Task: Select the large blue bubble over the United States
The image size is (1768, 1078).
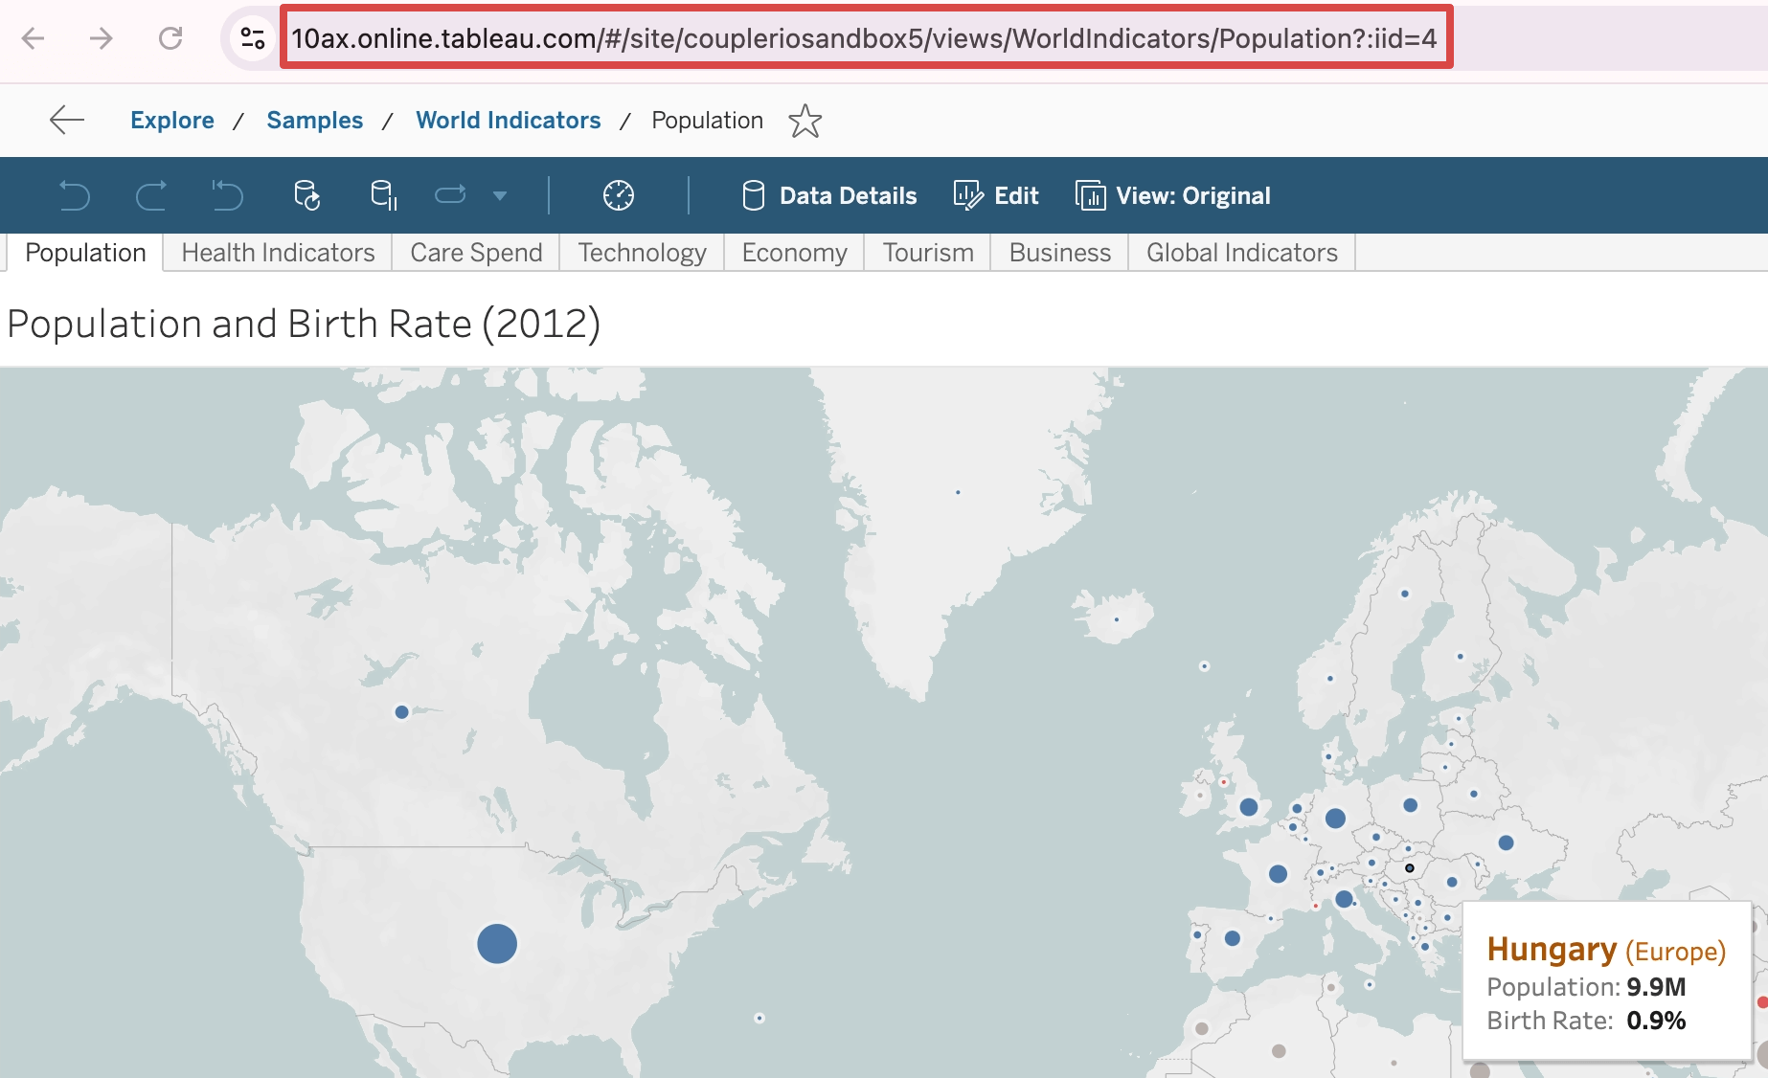Action: pyautogui.click(x=496, y=943)
